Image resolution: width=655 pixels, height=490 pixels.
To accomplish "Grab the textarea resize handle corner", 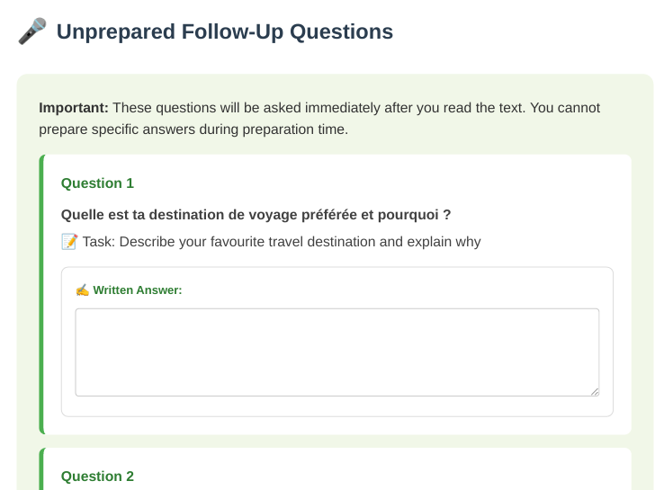I will pyautogui.click(x=595, y=391).
